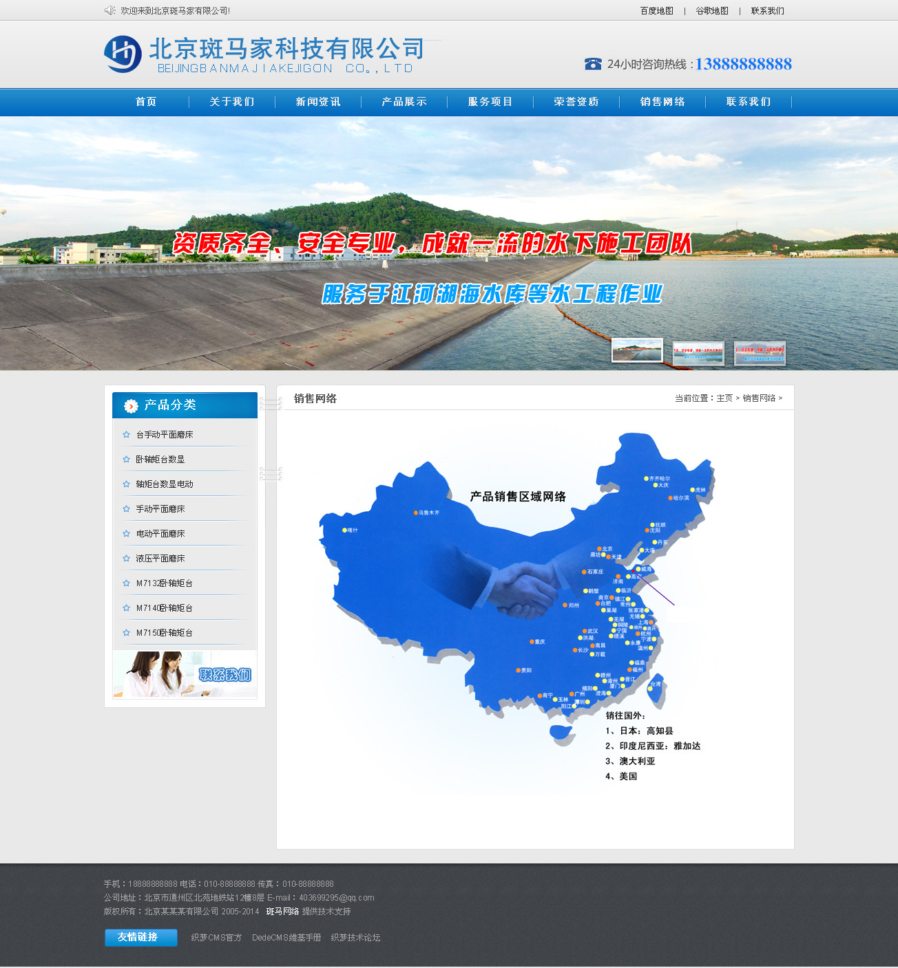Switch to the third banner slide thumbnail
The width and height of the screenshot is (898, 968).
[x=760, y=354]
